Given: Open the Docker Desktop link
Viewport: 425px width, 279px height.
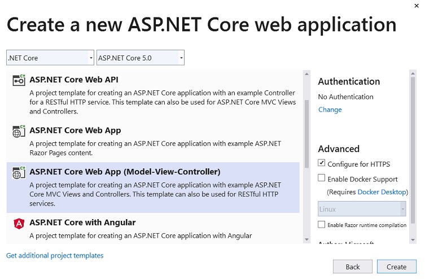Looking at the screenshot, I should point(382,192).
